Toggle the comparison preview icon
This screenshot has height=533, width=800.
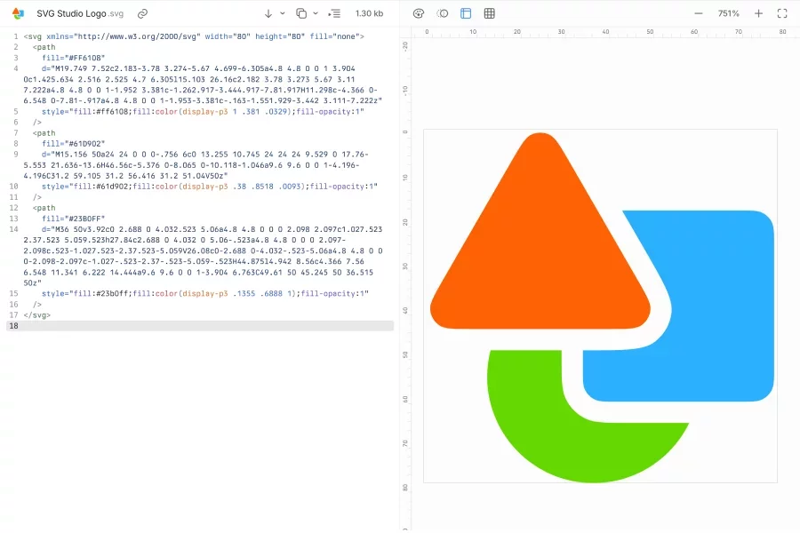coord(441,13)
